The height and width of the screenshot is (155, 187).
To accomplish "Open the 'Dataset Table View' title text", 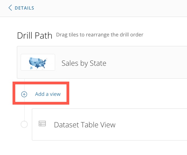I will coord(85,125).
